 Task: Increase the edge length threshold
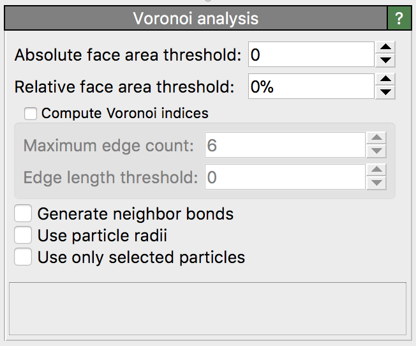[x=378, y=170]
